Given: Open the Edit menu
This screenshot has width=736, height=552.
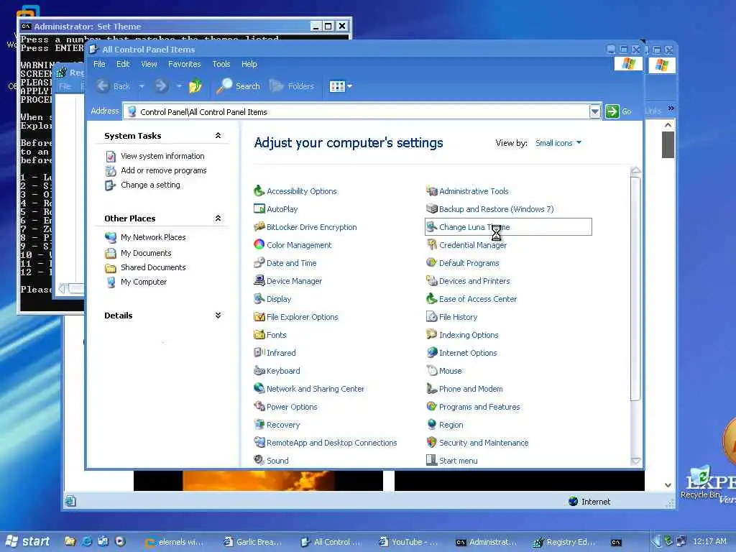Looking at the screenshot, I should click(123, 64).
